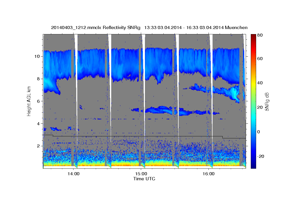Click the '13:33 03.04.2014' start time in title
The image size is (304, 202).
[163, 28]
